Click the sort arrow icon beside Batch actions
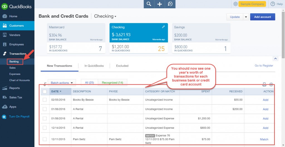285x147 pixels. pyautogui.click(x=45, y=84)
